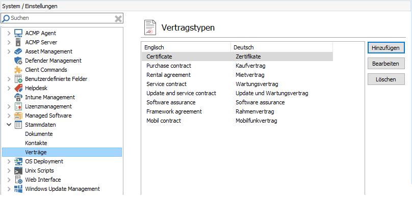The width and height of the screenshot is (412, 201).
Task: Click the Web Interface globe icon
Action: [x=18, y=180]
